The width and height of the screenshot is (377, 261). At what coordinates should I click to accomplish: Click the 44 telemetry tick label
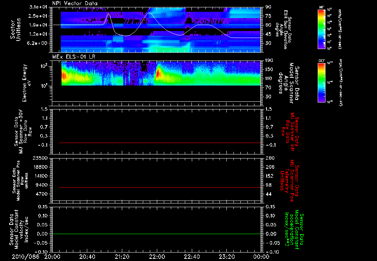point(268,194)
